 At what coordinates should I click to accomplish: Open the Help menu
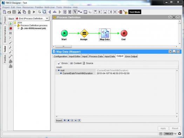tap(75, 7)
